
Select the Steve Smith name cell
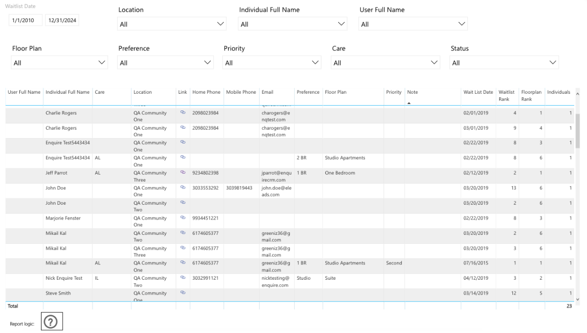tap(58, 294)
